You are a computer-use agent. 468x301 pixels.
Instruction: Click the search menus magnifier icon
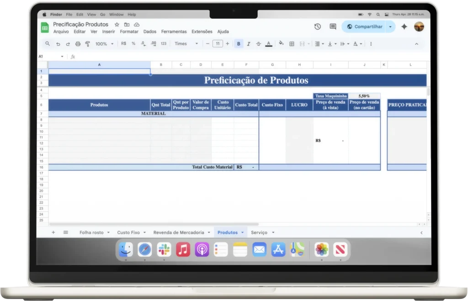point(48,43)
